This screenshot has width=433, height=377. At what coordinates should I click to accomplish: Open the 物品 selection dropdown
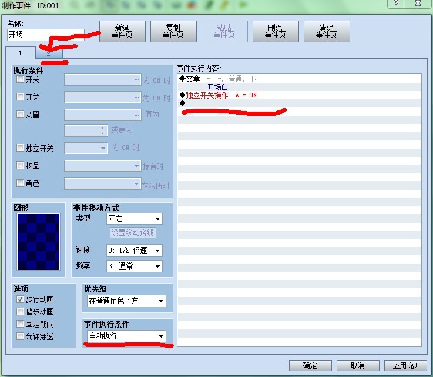103,166
